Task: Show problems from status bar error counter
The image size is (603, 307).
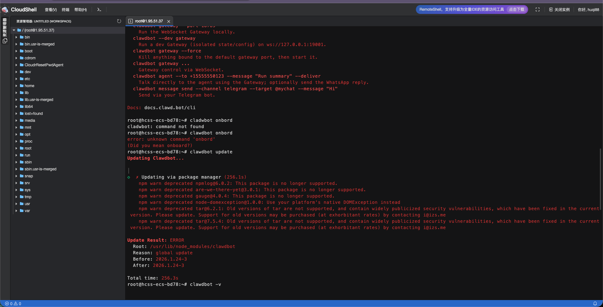Action: (x=13, y=304)
